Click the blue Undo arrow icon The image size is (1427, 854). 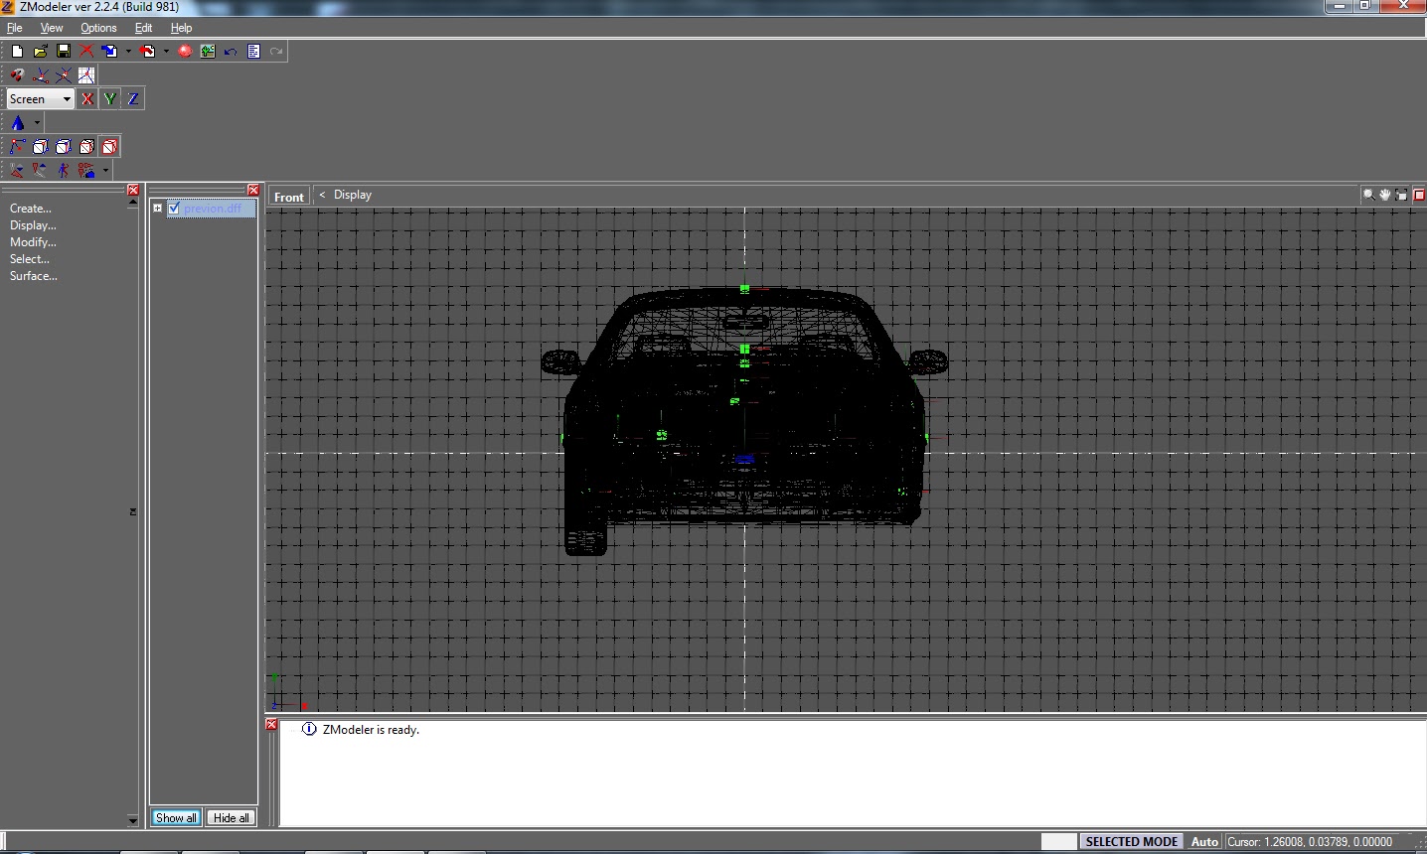pos(231,51)
